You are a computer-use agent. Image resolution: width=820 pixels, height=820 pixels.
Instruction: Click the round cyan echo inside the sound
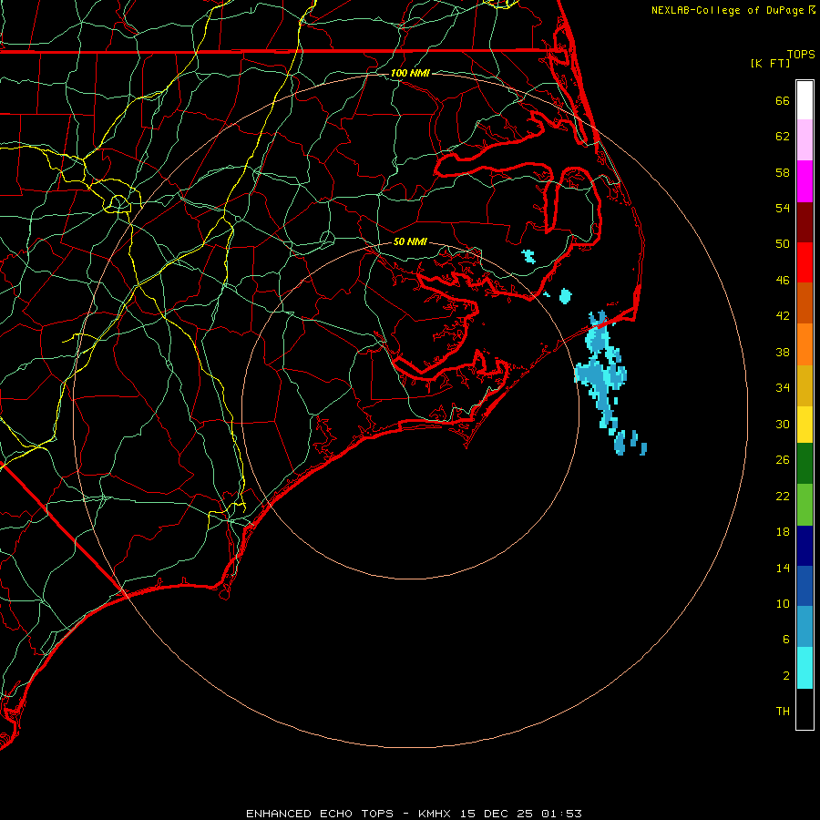pyautogui.click(x=565, y=296)
